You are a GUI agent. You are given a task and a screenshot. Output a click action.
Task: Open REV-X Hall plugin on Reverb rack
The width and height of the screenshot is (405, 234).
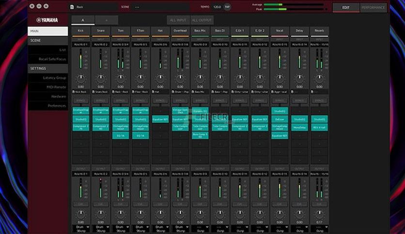(320, 127)
